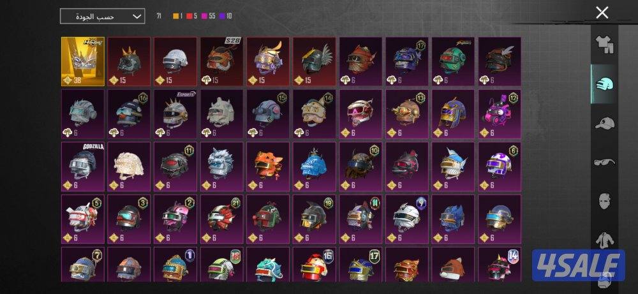Open the face mask category icon

(604, 202)
